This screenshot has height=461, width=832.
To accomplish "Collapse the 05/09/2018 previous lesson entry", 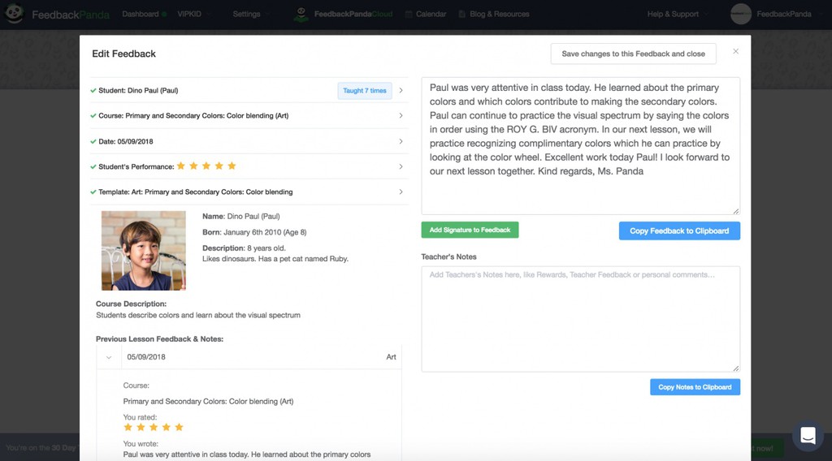I will point(109,357).
